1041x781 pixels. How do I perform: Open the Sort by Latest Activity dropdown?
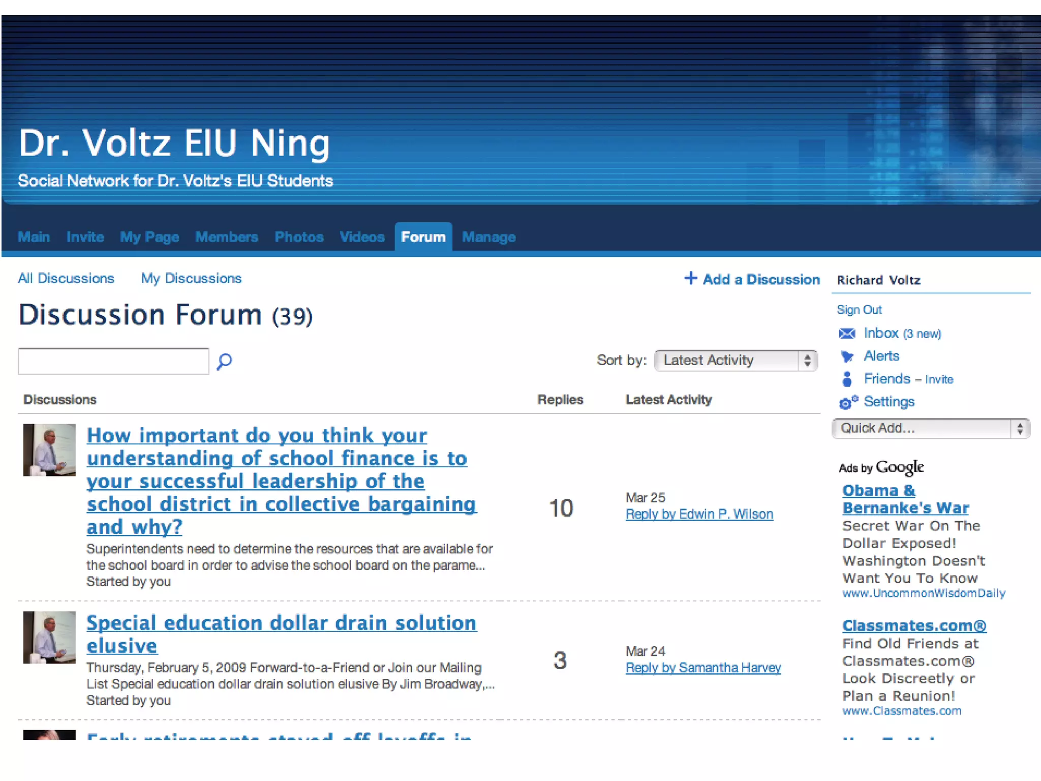point(736,361)
